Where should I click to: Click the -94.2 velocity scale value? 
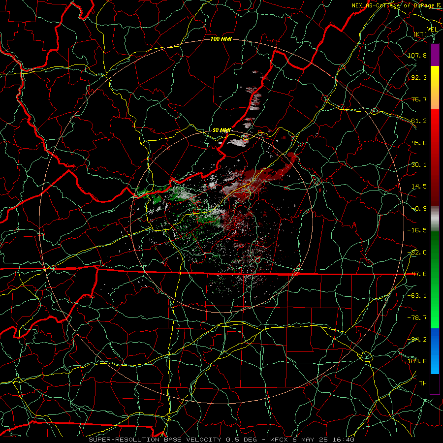pos(417,340)
